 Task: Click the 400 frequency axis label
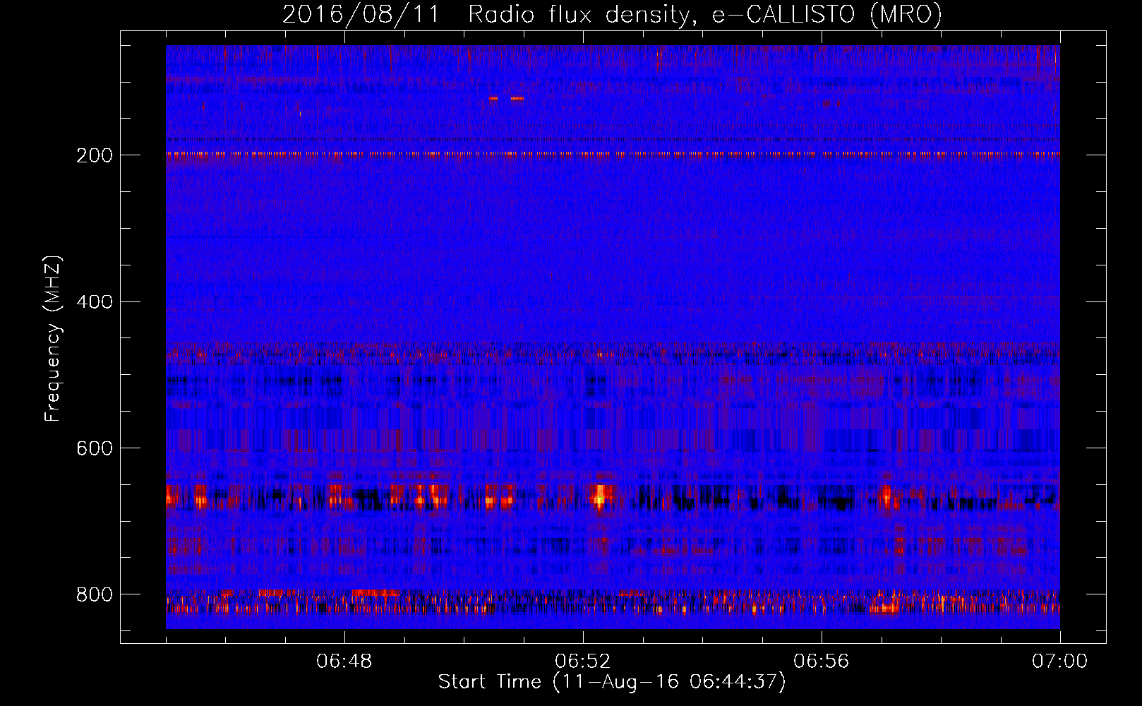[94, 302]
